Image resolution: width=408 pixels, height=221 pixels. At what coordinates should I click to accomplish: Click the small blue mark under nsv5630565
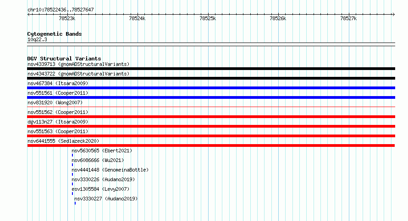pos(72,155)
